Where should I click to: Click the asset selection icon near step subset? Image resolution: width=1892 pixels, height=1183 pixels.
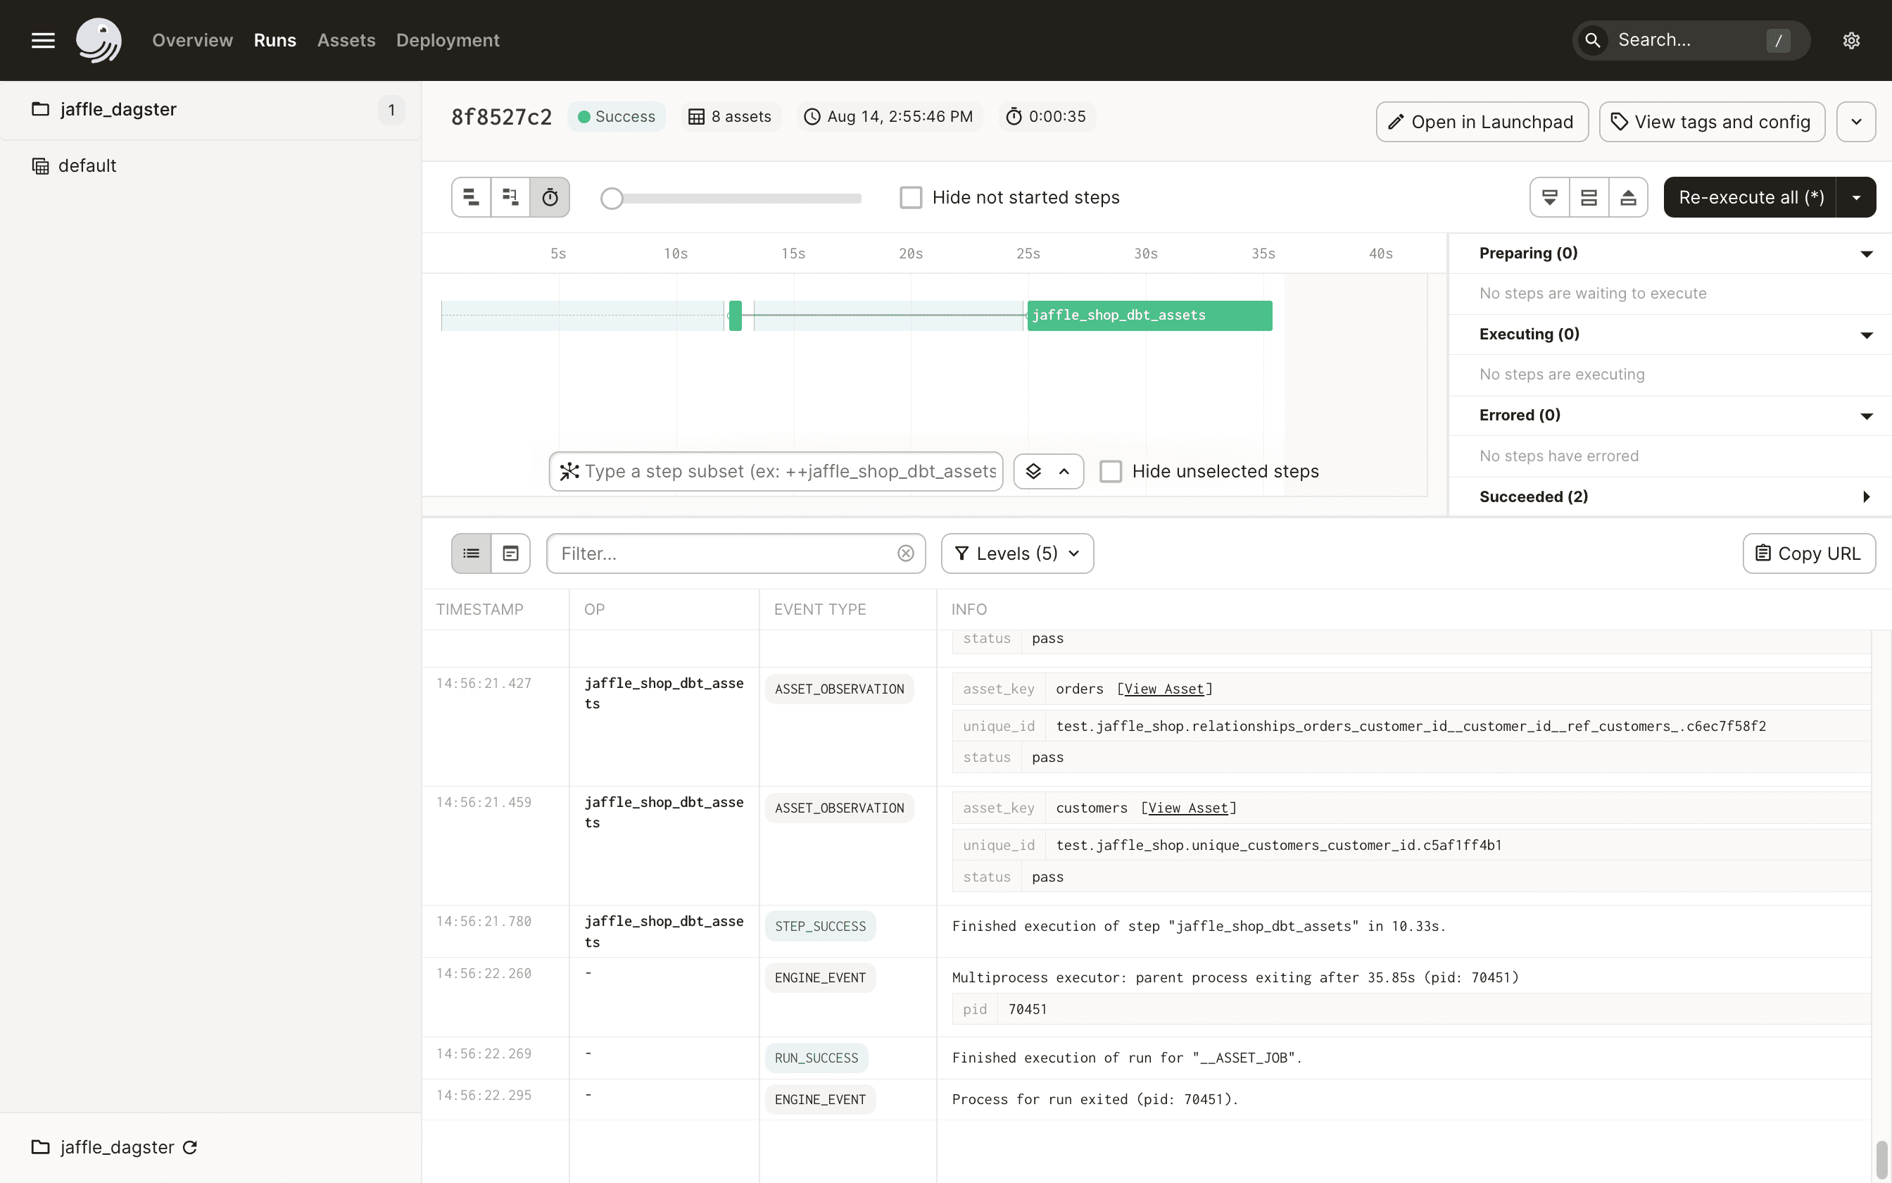tap(1034, 472)
